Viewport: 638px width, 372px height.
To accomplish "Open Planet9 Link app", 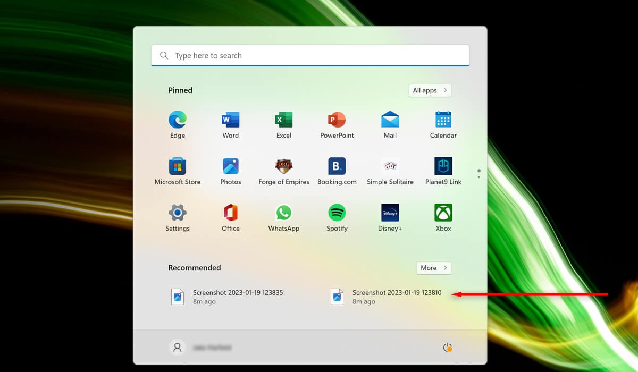I will 443,166.
